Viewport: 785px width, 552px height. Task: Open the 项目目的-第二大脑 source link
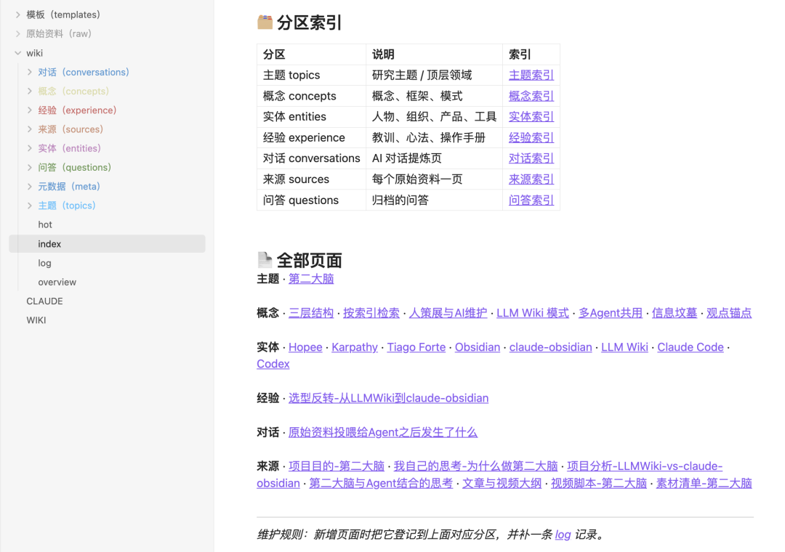[337, 466]
